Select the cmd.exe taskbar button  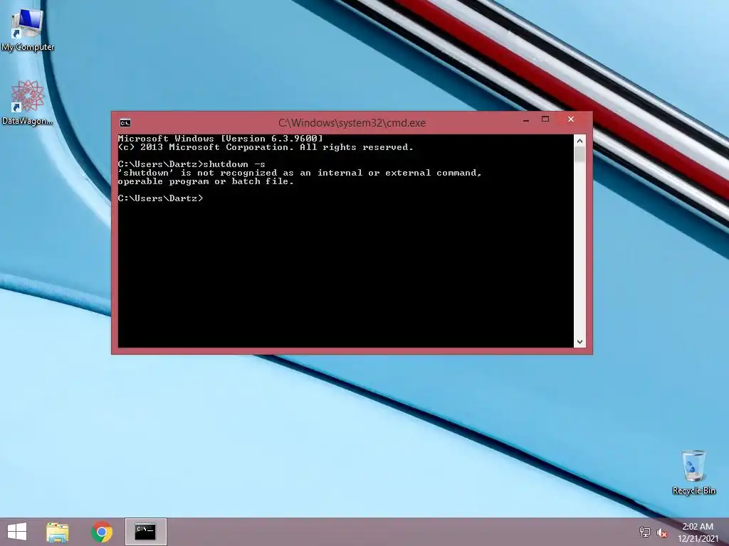pos(145,532)
